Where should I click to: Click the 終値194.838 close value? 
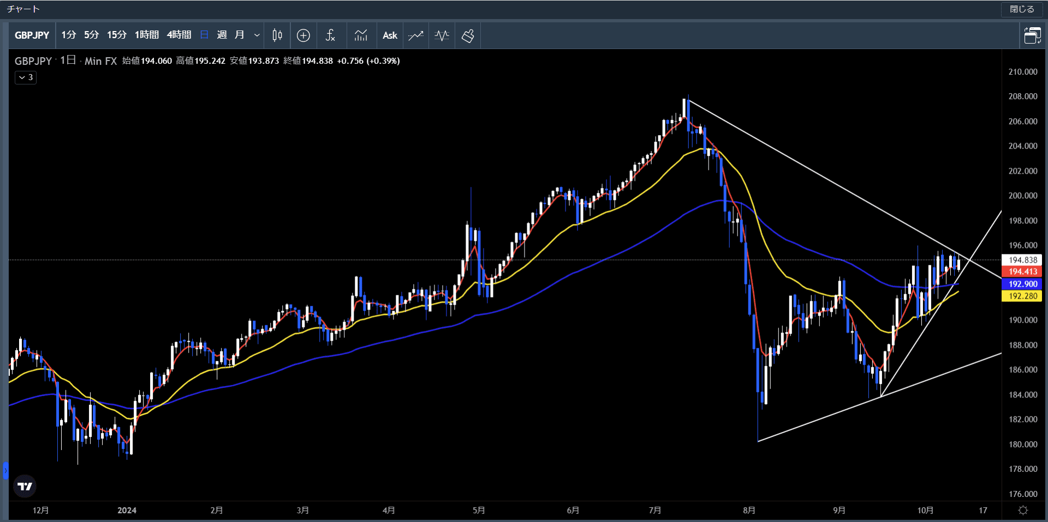pyautogui.click(x=308, y=61)
